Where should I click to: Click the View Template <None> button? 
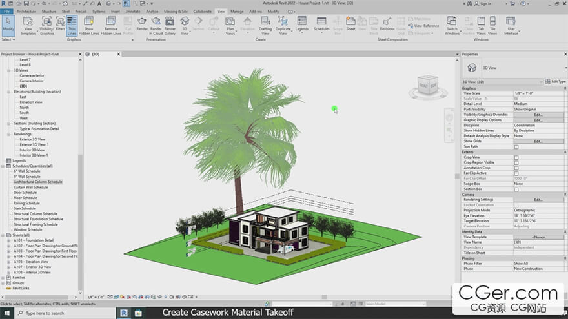[538, 237]
